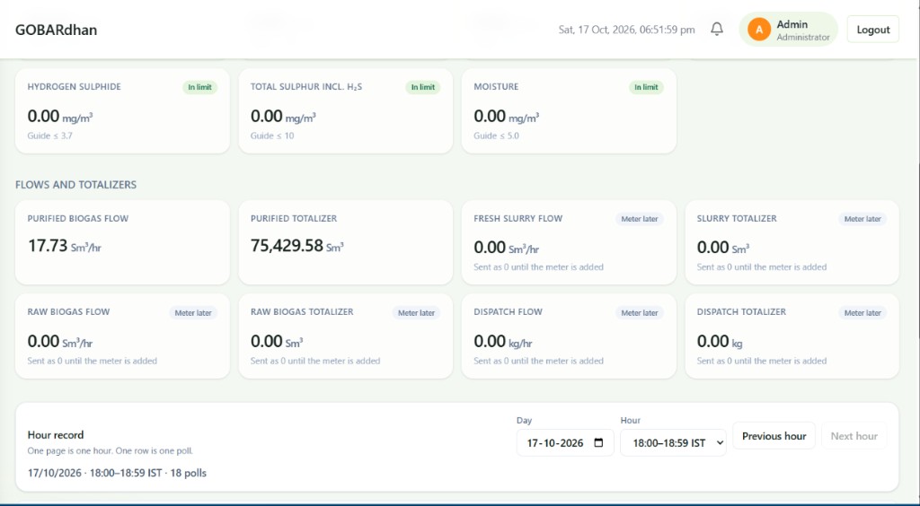Click the Hydrogen Sulphide 0.00 mg/m³ value
Screen dimensions: 920x506
tap(60, 117)
